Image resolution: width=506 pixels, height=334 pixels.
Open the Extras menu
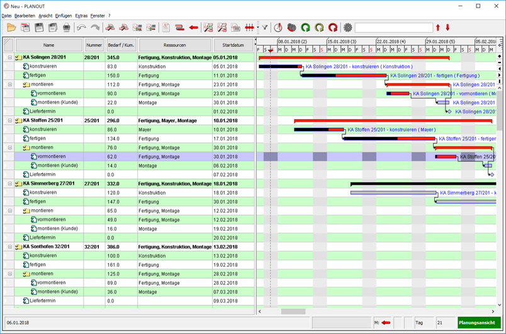click(81, 16)
